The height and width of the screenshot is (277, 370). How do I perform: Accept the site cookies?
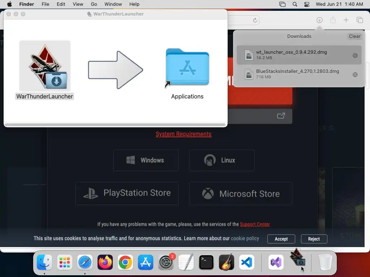(x=281, y=239)
